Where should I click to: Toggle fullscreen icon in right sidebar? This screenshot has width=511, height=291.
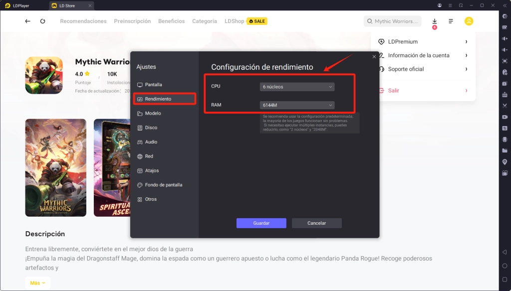click(505, 61)
